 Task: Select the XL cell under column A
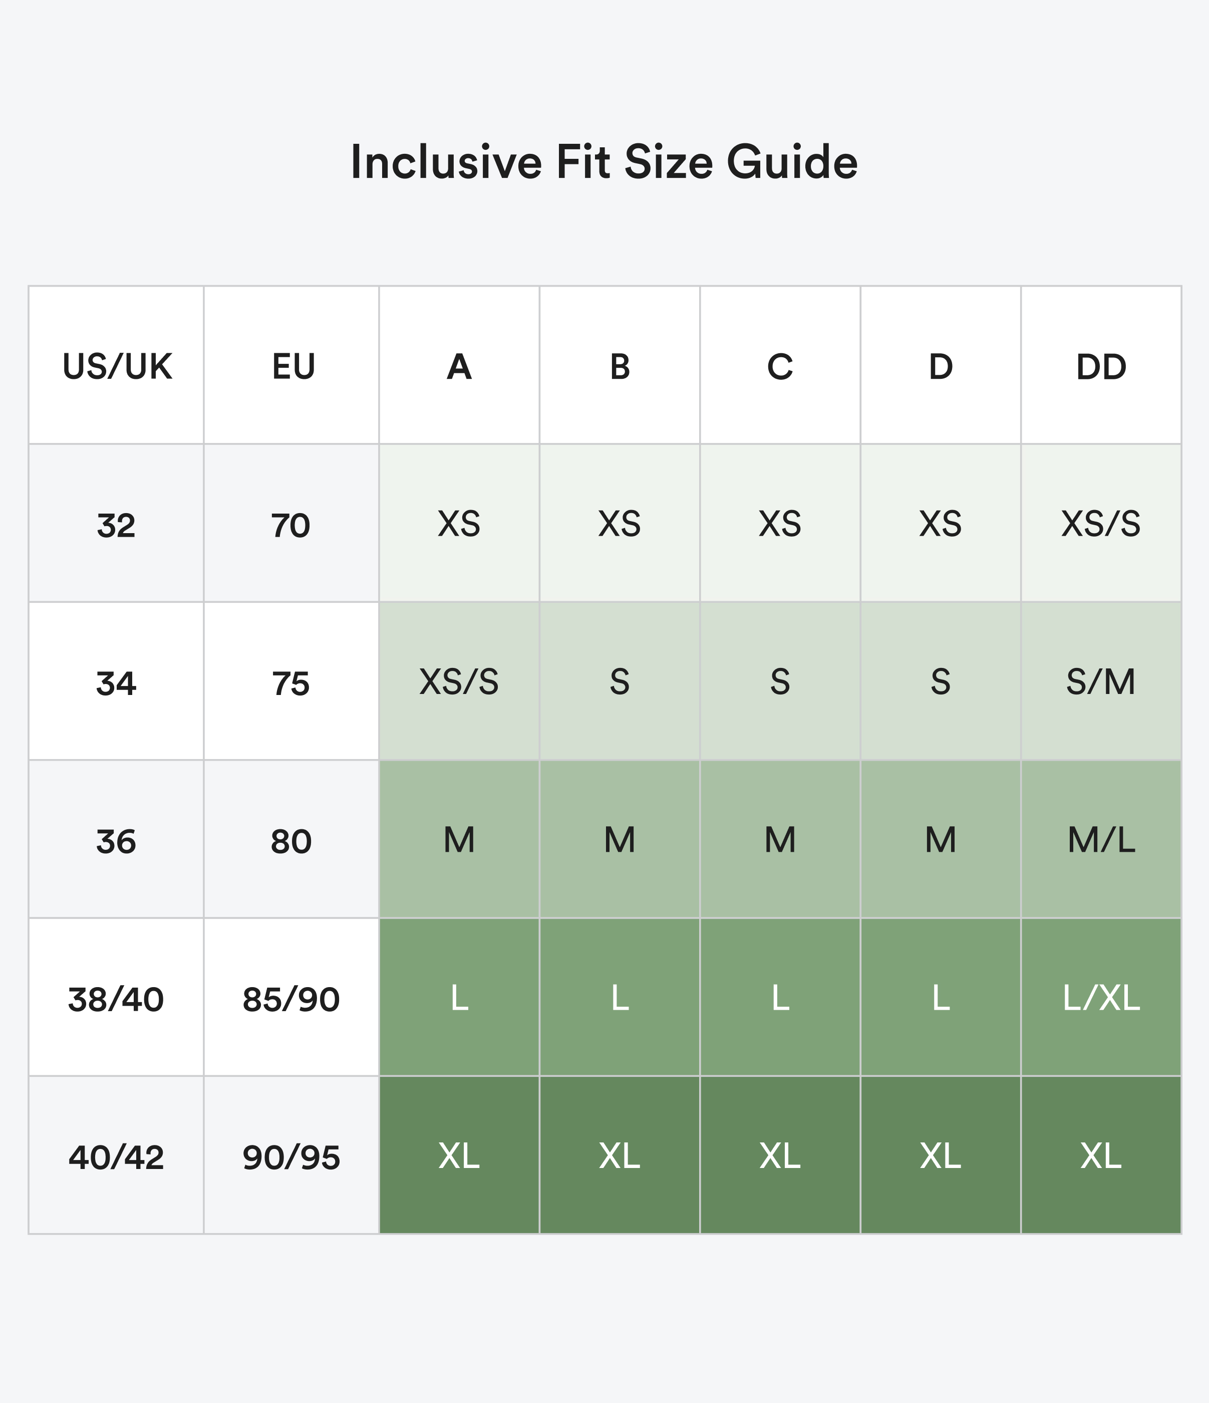(x=460, y=1155)
